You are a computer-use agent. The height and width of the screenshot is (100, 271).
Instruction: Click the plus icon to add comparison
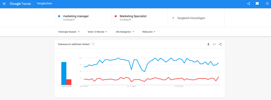point(173,18)
